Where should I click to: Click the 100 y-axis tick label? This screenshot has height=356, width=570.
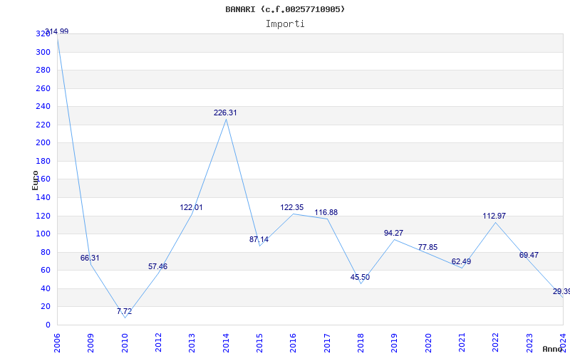pos(43,234)
